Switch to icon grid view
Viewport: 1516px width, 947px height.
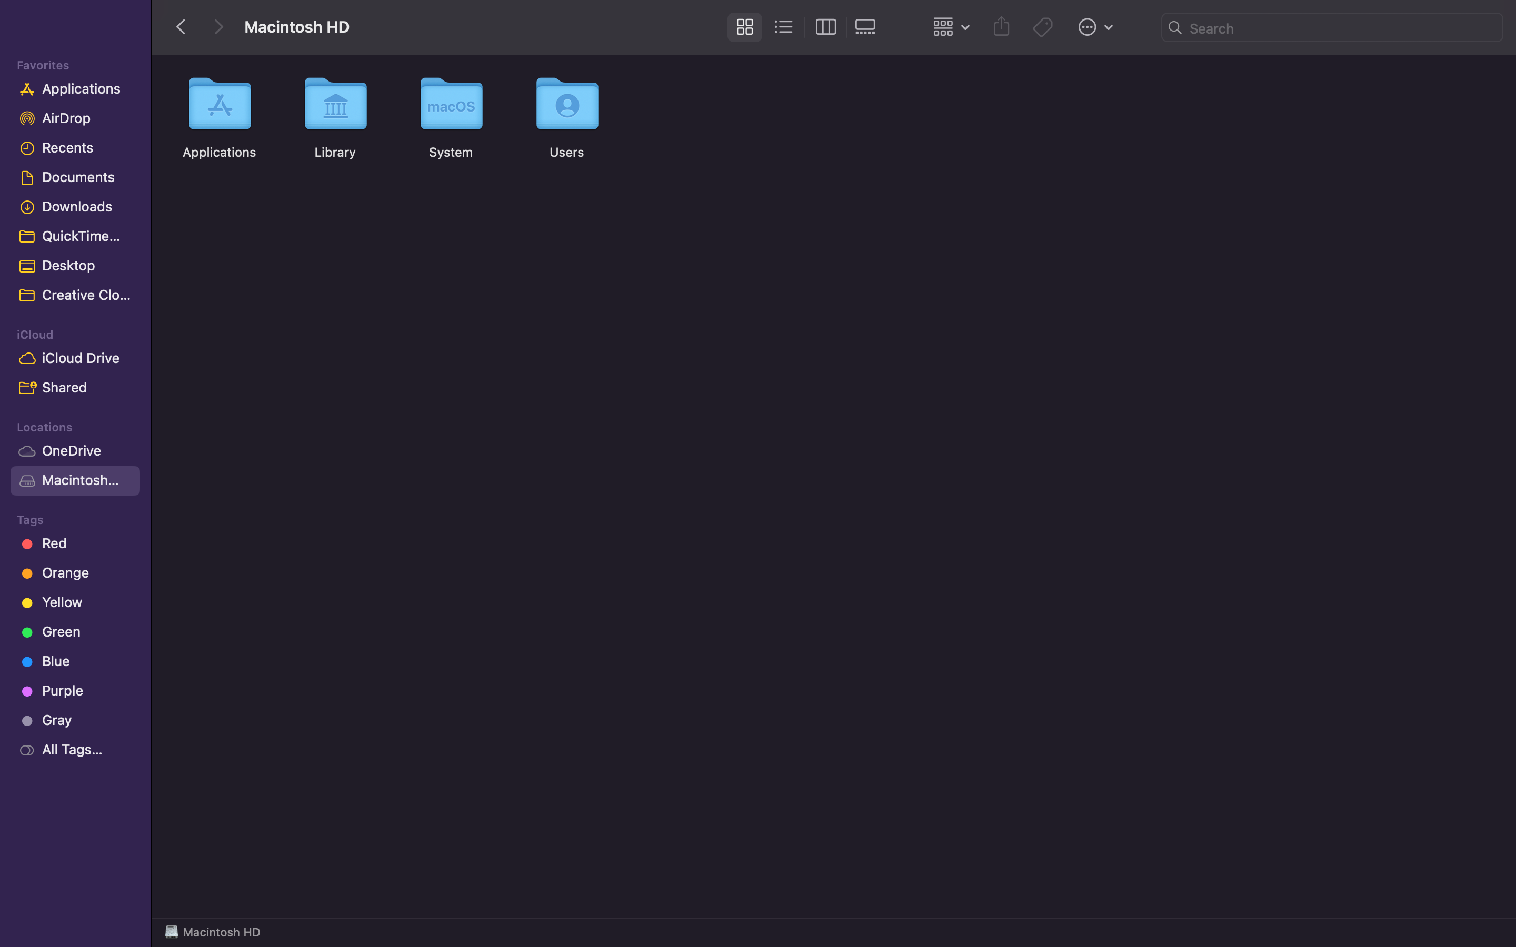744,27
